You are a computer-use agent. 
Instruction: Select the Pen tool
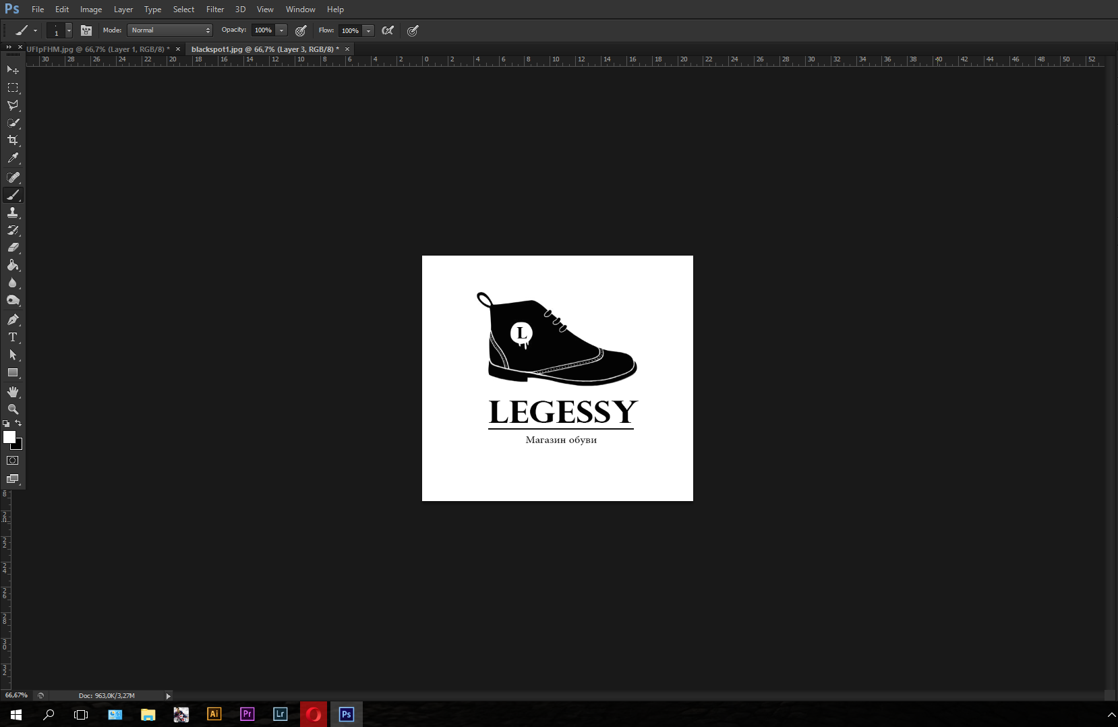pyautogui.click(x=13, y=320)
